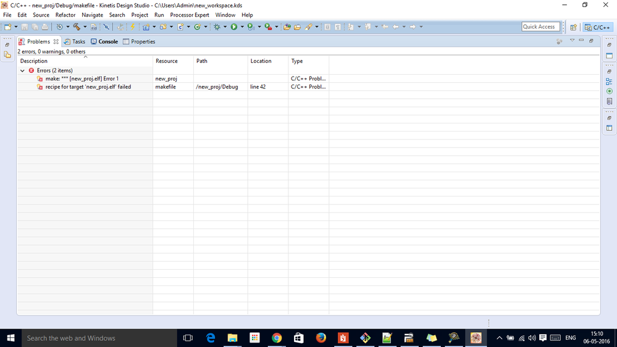Toggle Show Whitespace pilcrow icon
Screen dimensions: 617x347
[x=338, y=27]
